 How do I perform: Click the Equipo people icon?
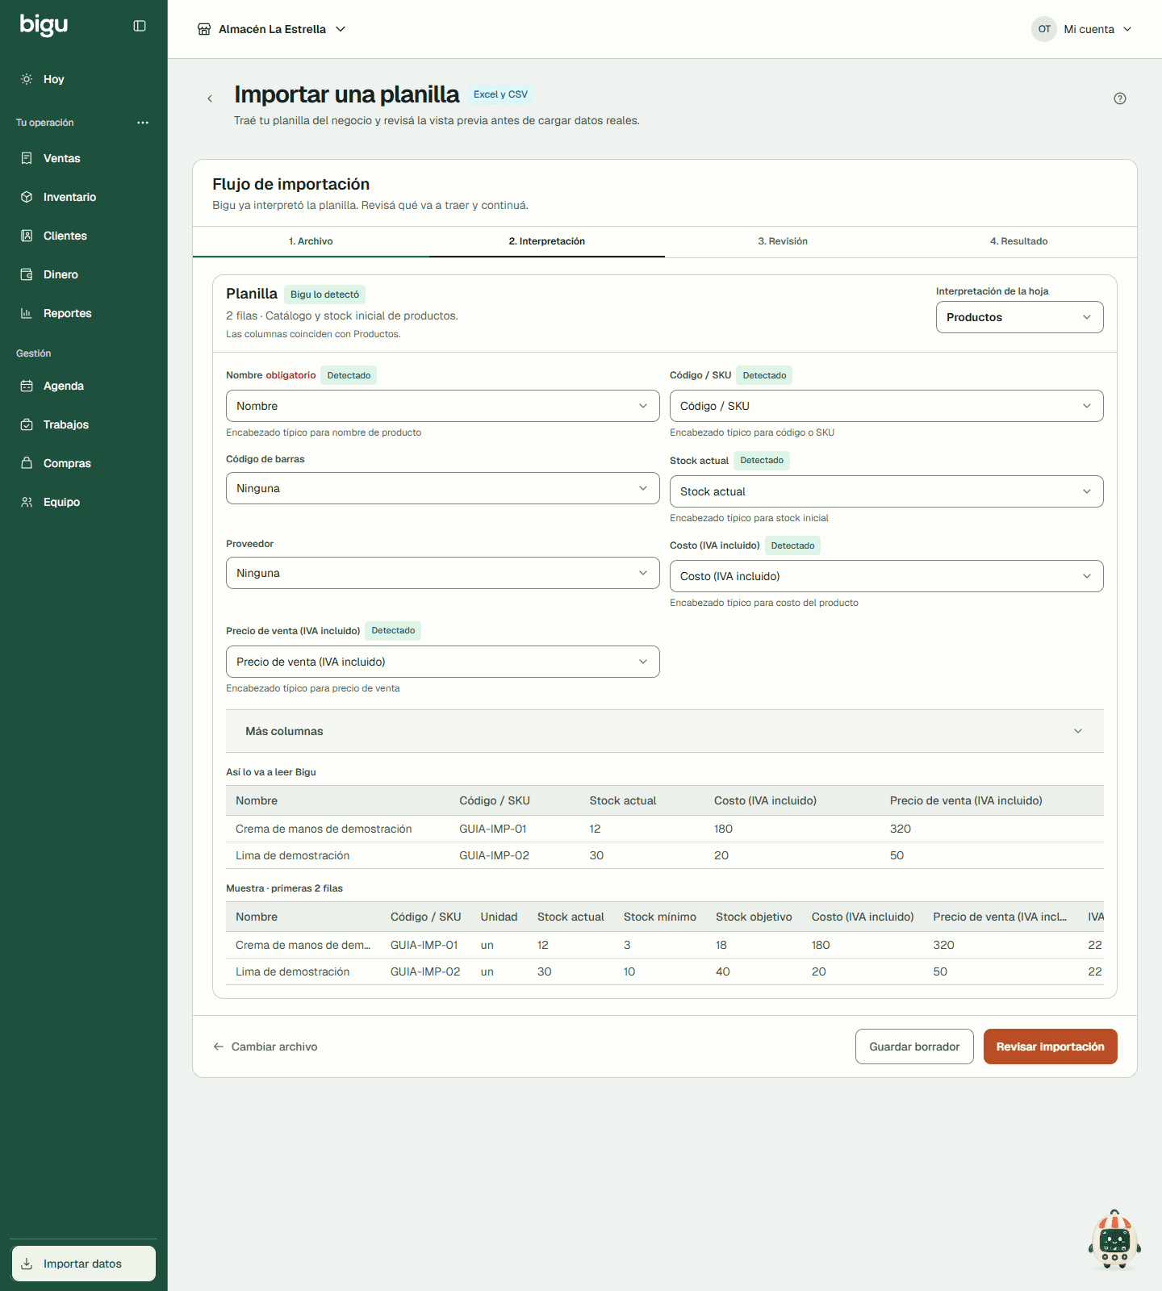tap(27, 502)
